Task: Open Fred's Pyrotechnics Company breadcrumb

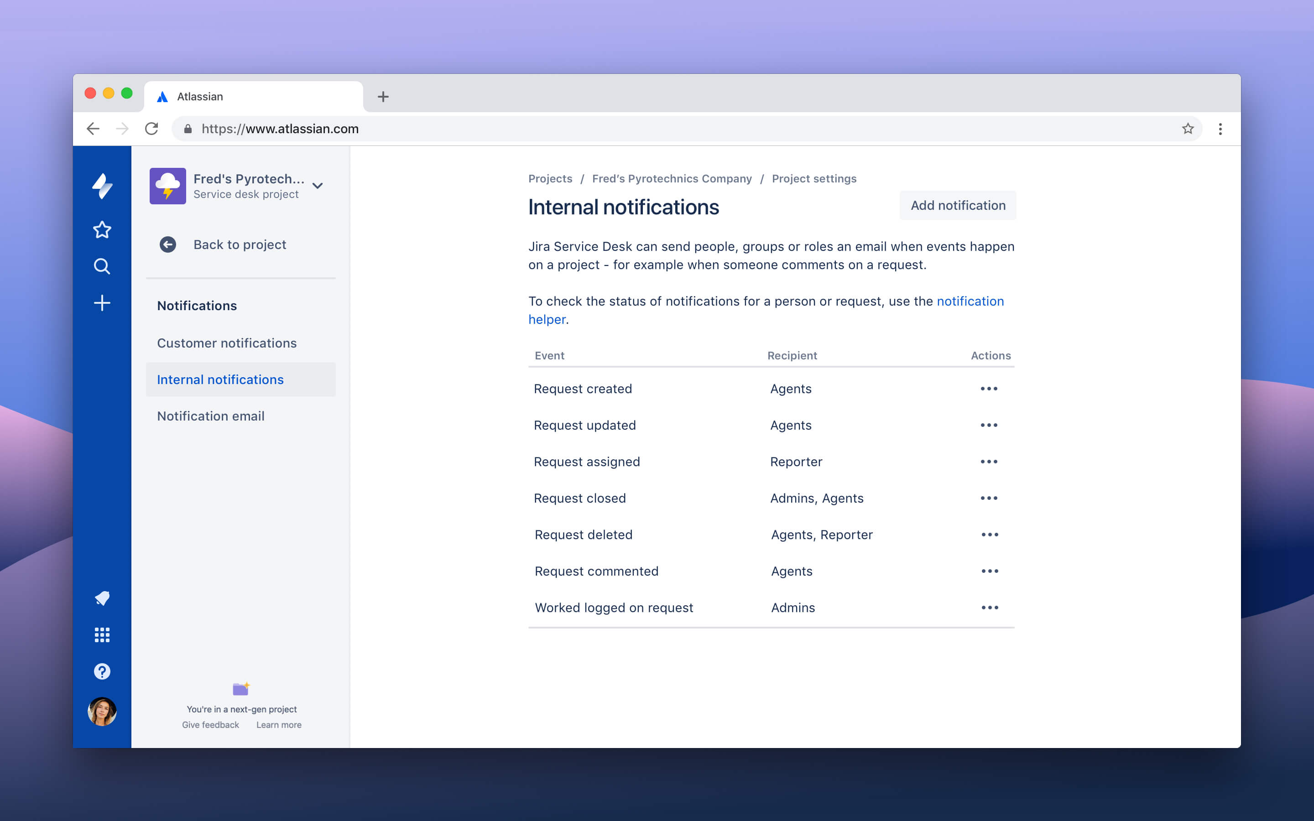Action: [672, 179]
